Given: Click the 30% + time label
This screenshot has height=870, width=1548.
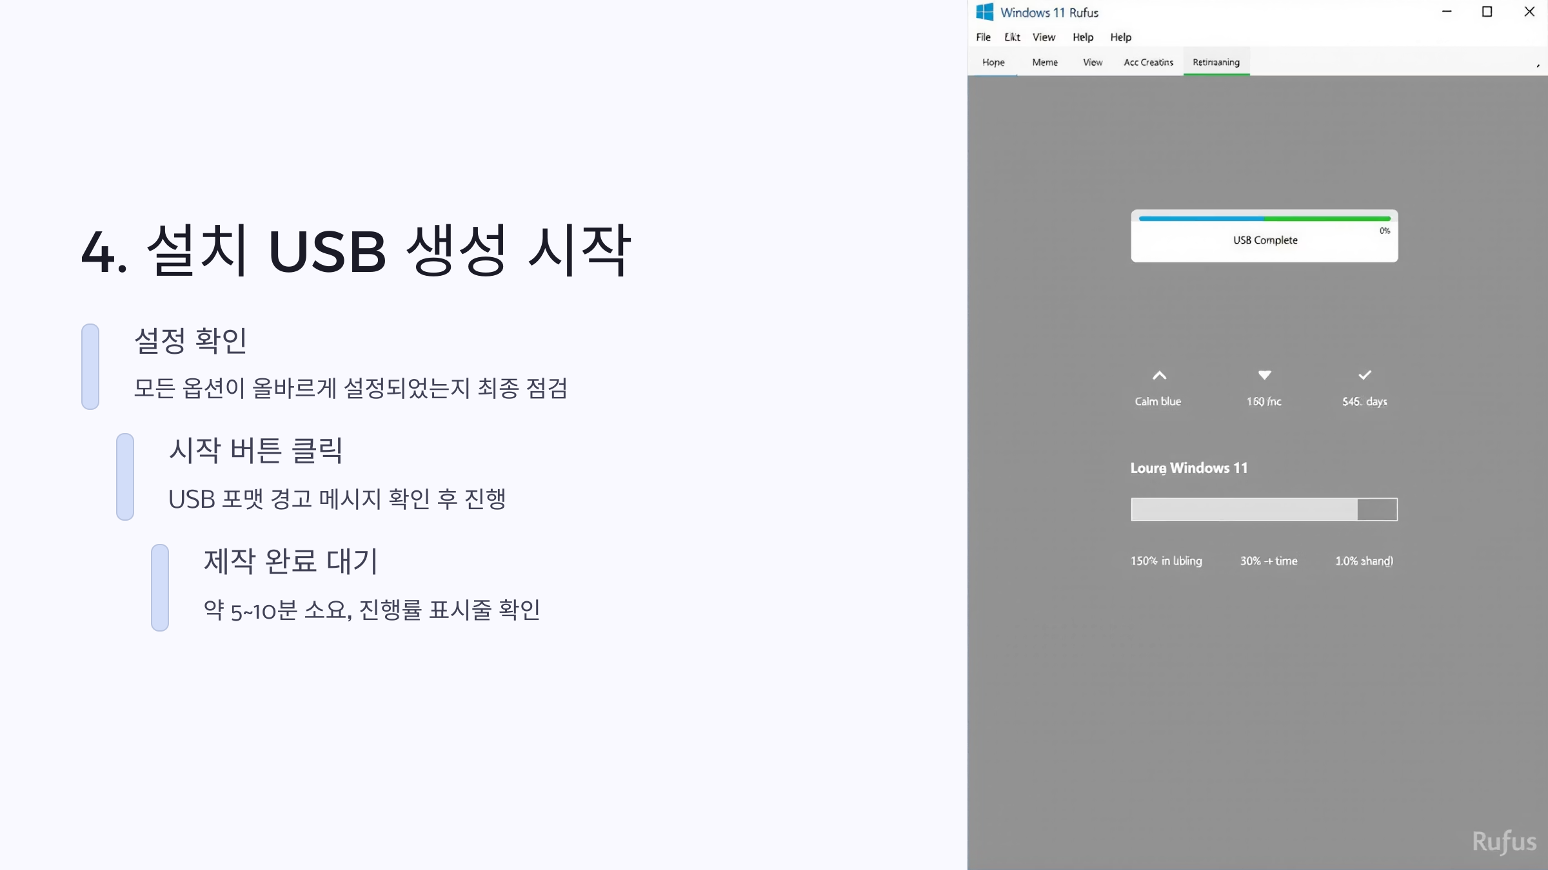Looking at the screenshot, I should 1269,561.
